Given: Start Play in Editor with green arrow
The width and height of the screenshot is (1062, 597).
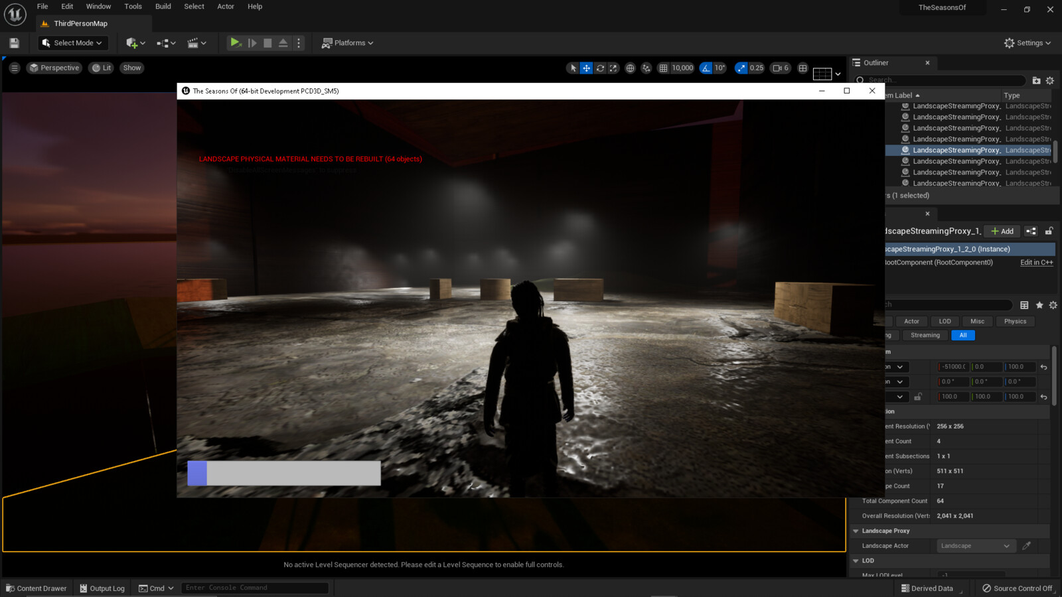Looking at the screenshot, I should coord(235,42).
